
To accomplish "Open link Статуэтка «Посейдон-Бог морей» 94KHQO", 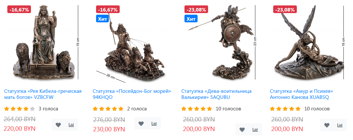I will [132, 94].
